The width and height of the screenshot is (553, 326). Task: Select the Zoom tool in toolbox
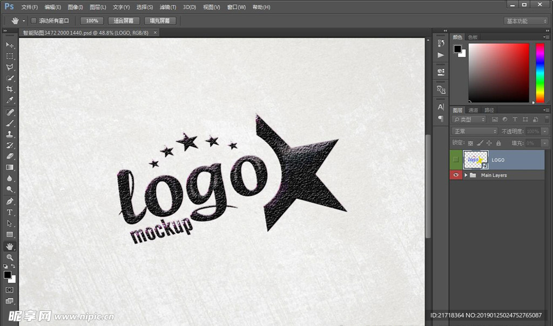click(10, 257)
